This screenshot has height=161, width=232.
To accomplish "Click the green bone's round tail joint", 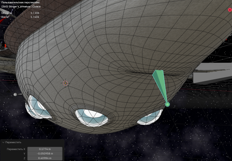I will (167, 104).
